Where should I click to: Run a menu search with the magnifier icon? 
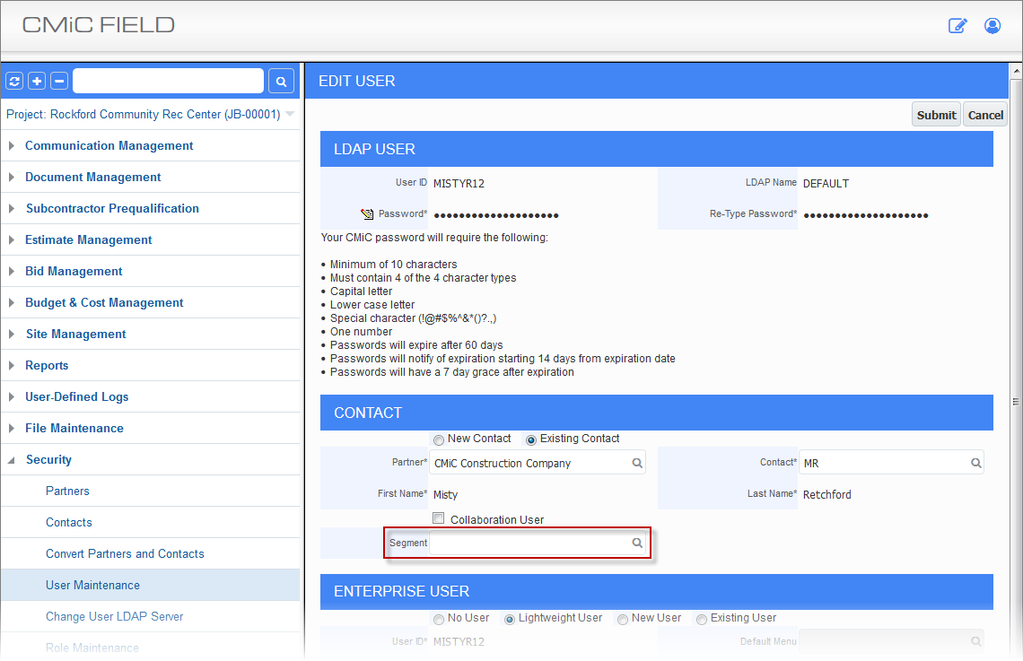tap(281, 81)
